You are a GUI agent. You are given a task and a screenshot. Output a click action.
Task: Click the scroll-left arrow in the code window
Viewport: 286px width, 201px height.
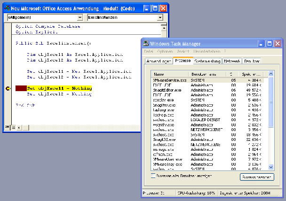(19, 127)
